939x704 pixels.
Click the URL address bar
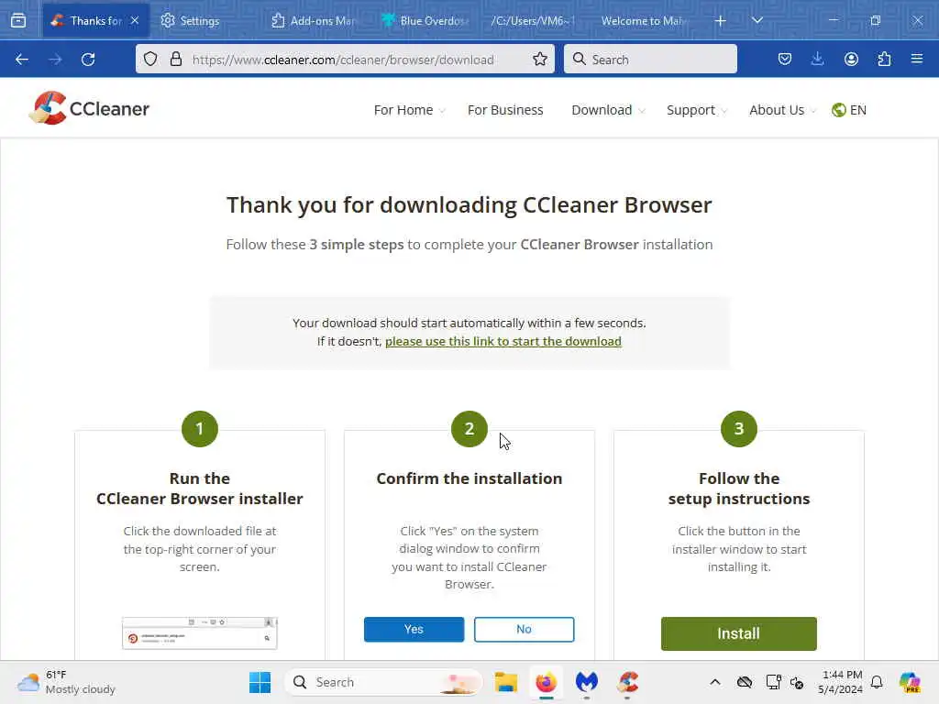click(x=343, y=60)
